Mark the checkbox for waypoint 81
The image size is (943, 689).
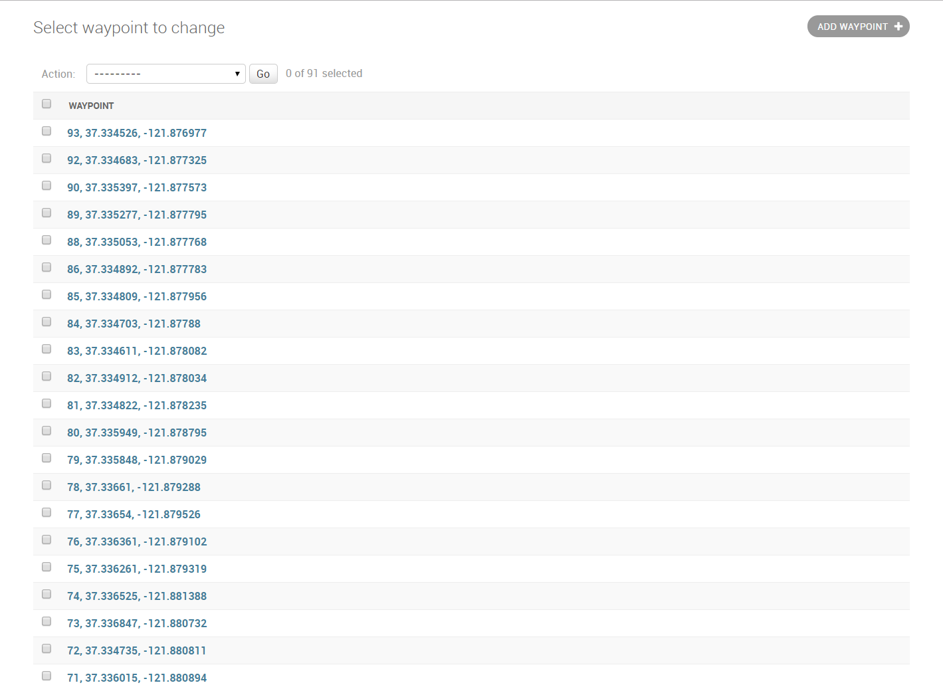pyautogui.click(x=47, y=403)
